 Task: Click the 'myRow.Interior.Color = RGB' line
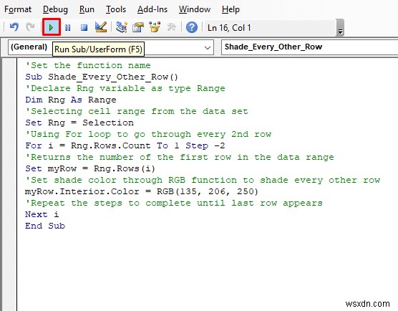pyautogui.click(x=142, y=191)
